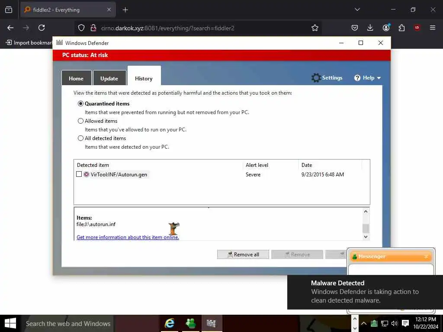Image resolution: width=443 pixels, height=332 pixels.
Task: Open Internet Explorer from the taskbar
Action: coord(170,323)
